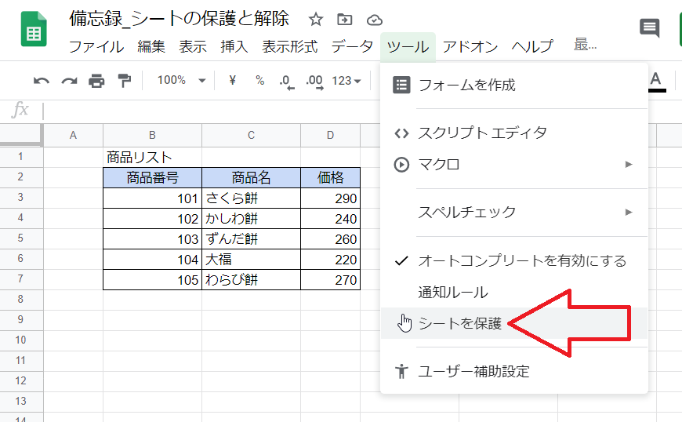Open the 表示 menu

pyautogui.click(x=193, y=46)
